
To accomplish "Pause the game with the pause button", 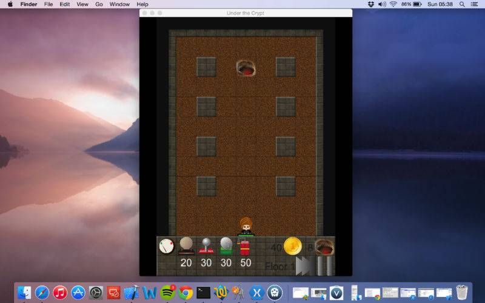I will [x=325, y=266].
